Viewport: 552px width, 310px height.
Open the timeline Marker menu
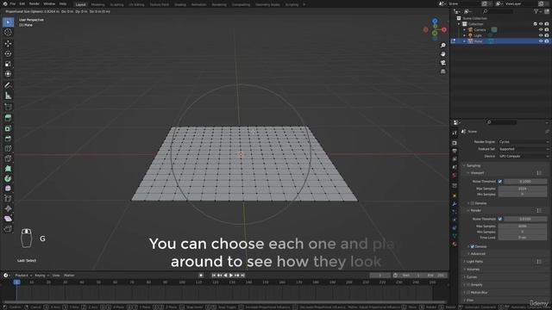click(x=69, y=276)
